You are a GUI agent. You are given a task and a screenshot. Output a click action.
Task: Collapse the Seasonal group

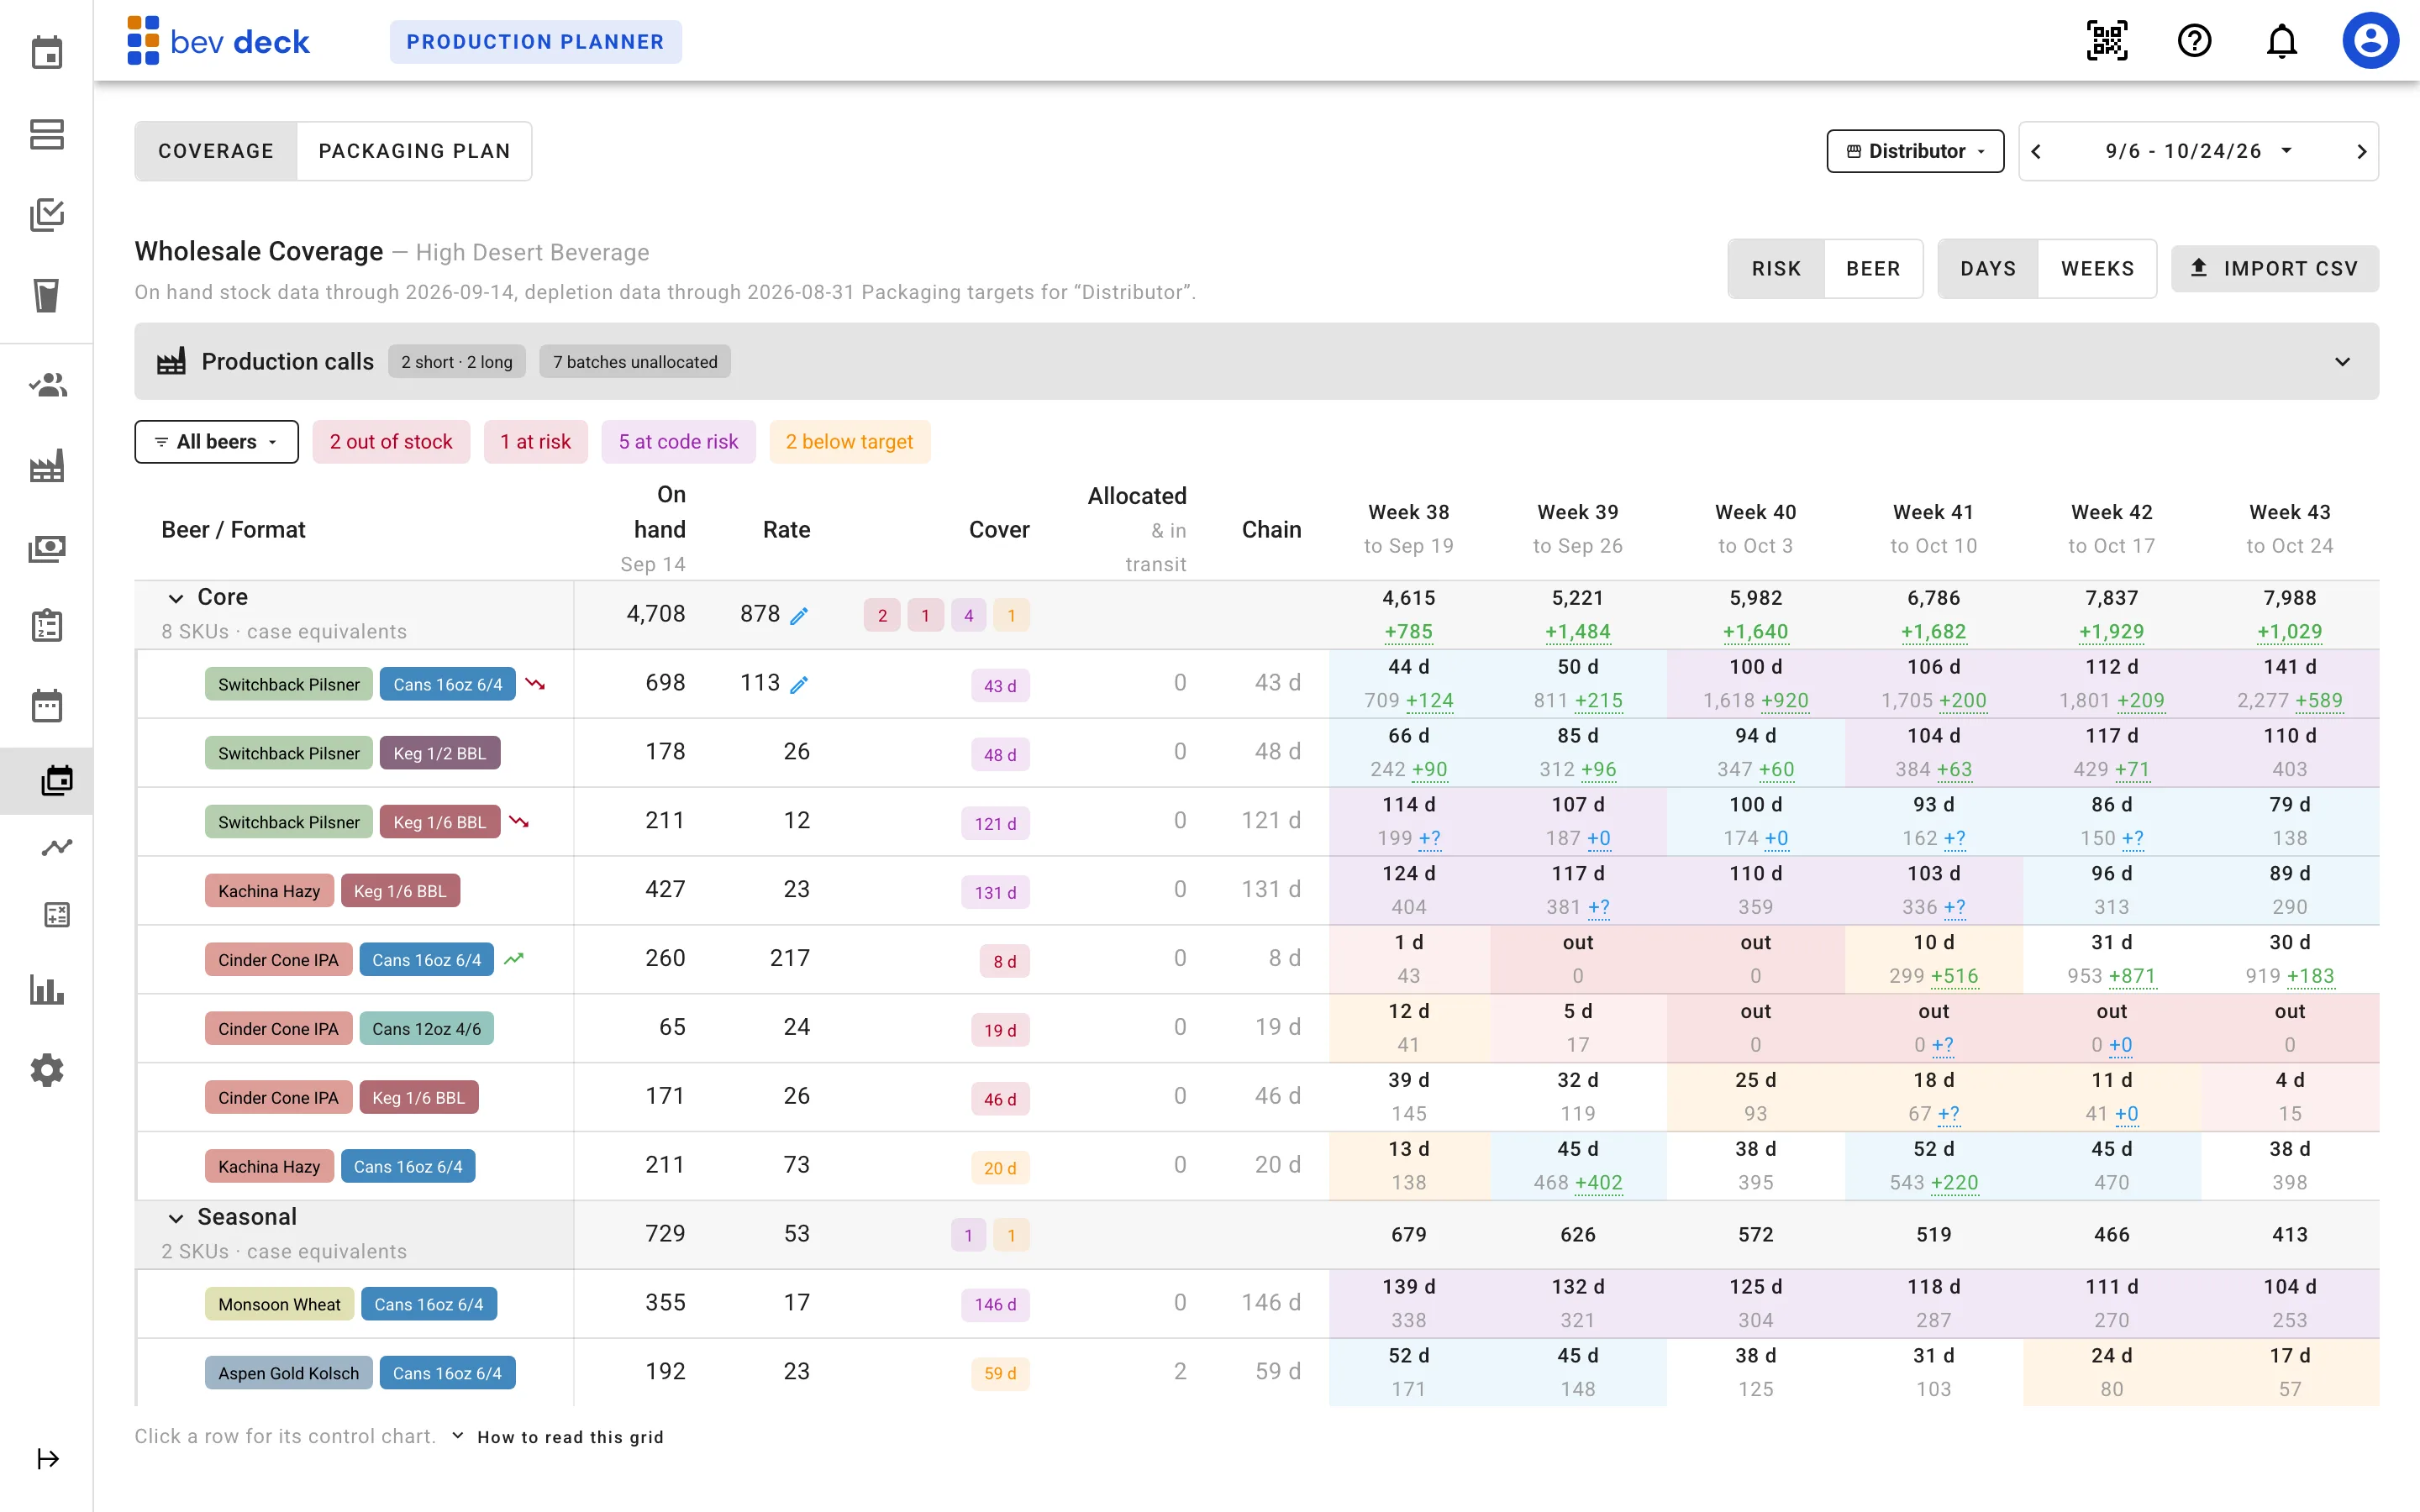pos(176,1218)
